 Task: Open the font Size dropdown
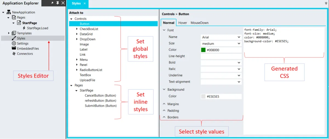click(x=221, y=44)
